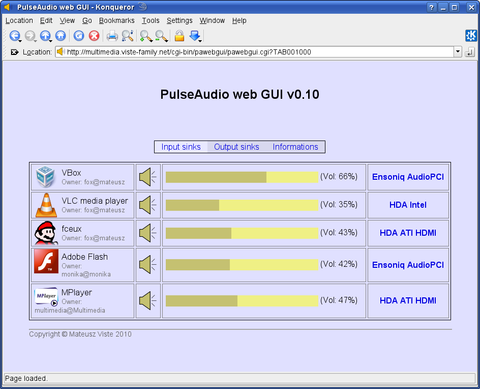Click the MPlayer logo icon

(x=46, y=297)
